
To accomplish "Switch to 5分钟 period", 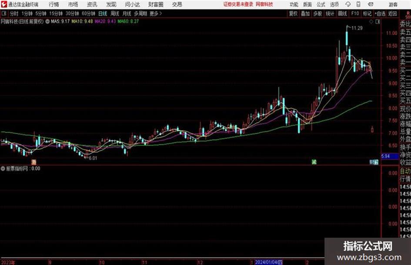I will pyautogui.click(x=40, y=13).
